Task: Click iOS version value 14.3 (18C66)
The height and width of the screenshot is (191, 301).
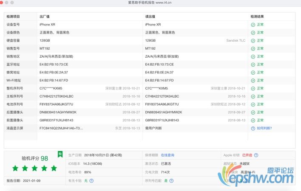Action: tap(93, 163)
